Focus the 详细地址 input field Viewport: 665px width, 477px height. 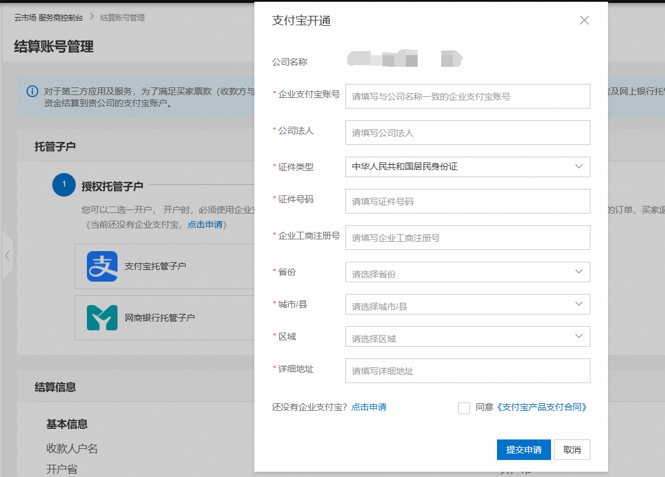tap(468, 371)
